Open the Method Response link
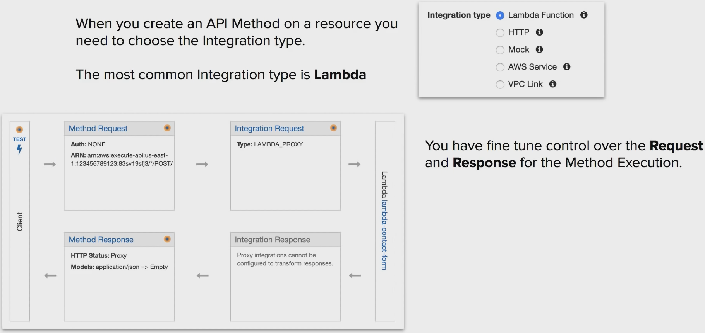Viewport: 705px width, 333px height. point(101,240)
